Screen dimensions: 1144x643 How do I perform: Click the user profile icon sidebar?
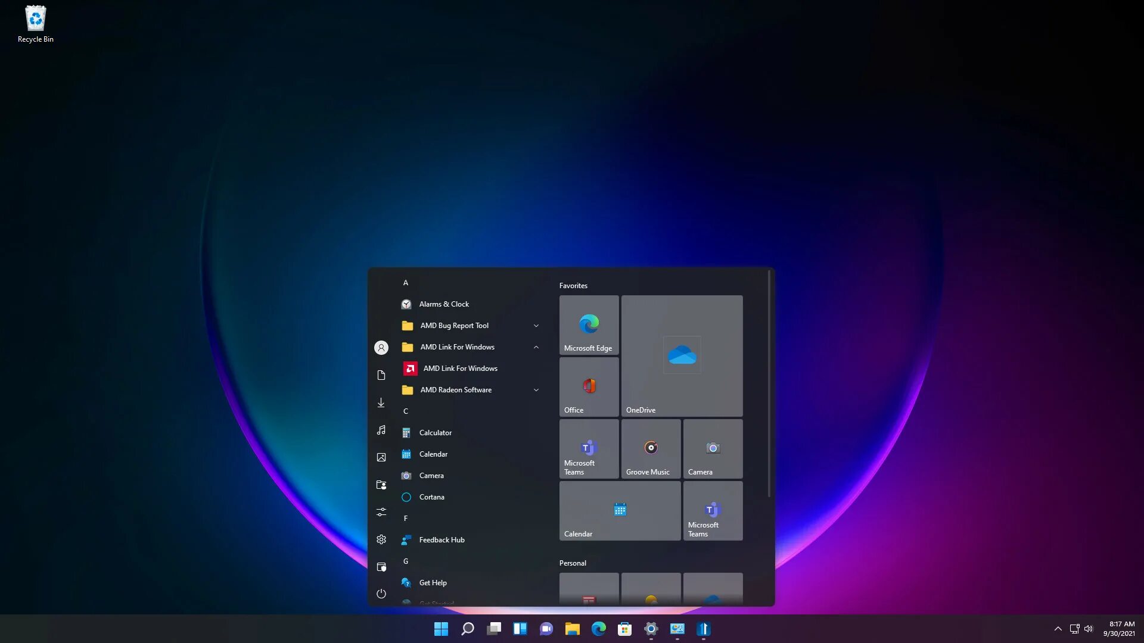click(x=381, y=347)
